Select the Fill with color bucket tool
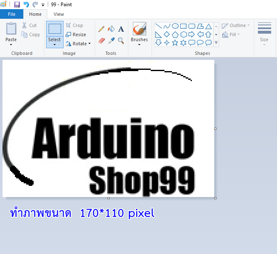 [111, 29]
